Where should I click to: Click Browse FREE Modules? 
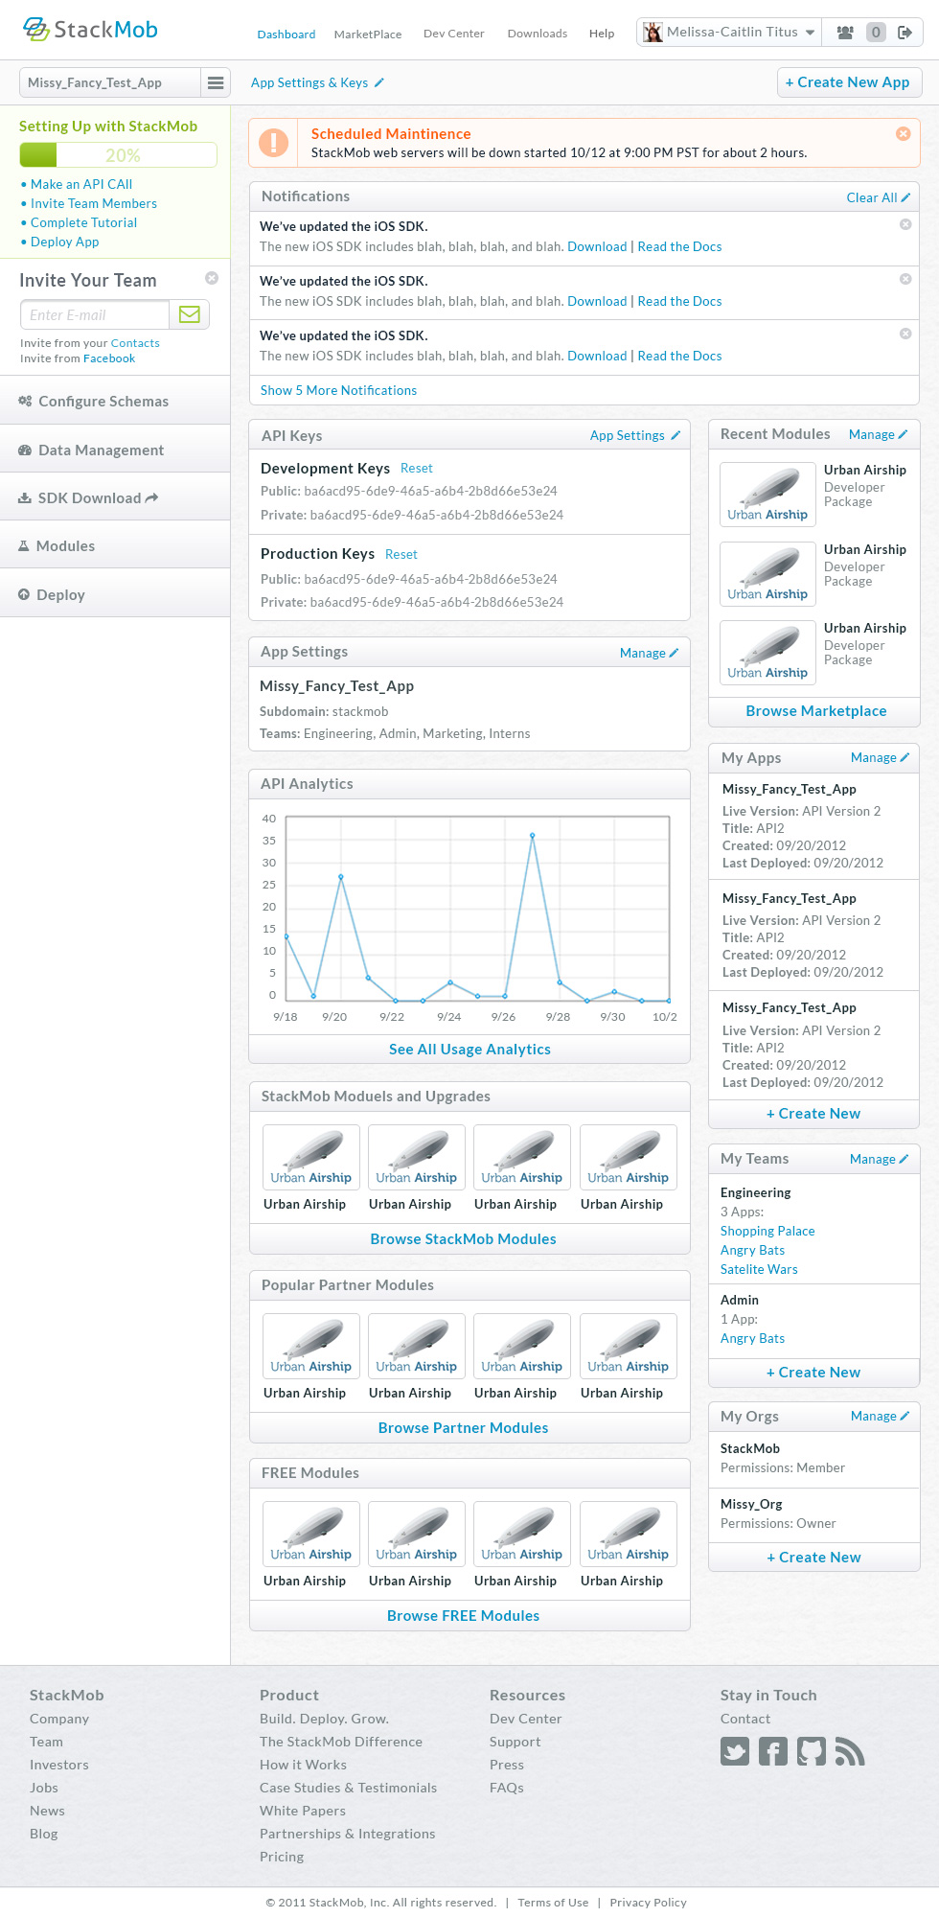pos(464,1616)
